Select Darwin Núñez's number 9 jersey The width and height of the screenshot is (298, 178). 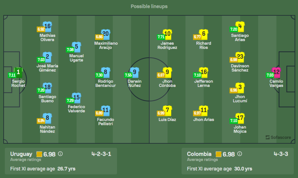click(x=135, y=72)
